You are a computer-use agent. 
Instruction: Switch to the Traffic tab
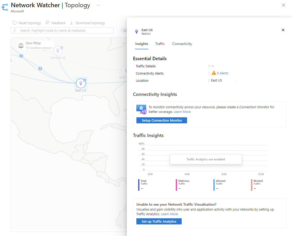(x=160, y=44)
